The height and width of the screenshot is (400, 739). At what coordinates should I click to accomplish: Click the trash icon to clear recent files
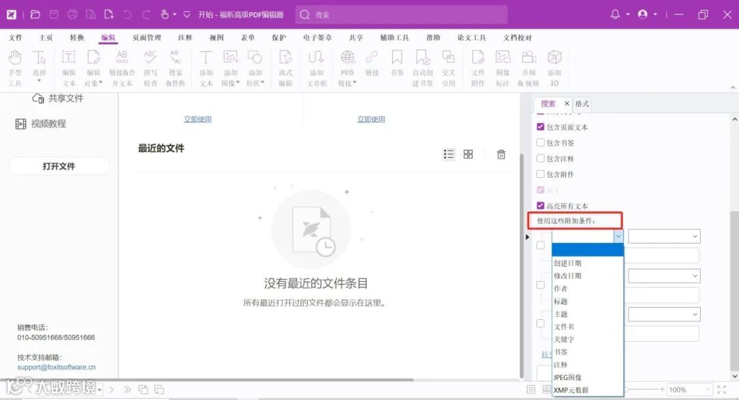tap(501, 154)
